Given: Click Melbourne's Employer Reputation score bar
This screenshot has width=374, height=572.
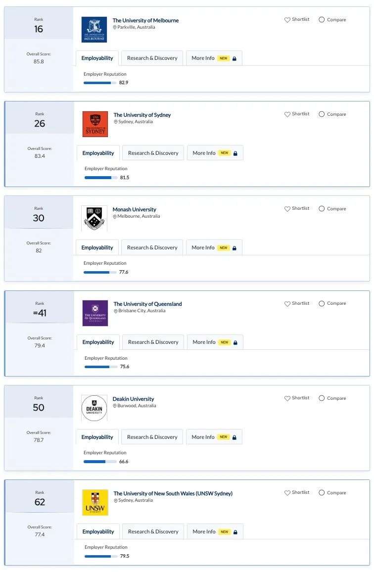Looking at the screenshot, I should [x=100, y=83].
